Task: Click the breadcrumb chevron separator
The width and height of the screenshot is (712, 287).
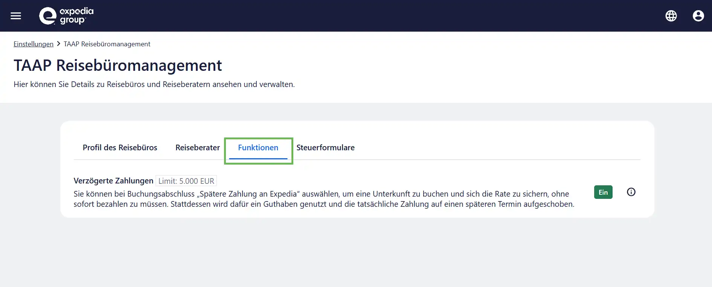Action: pyautogui.click(x=59, y=44)
